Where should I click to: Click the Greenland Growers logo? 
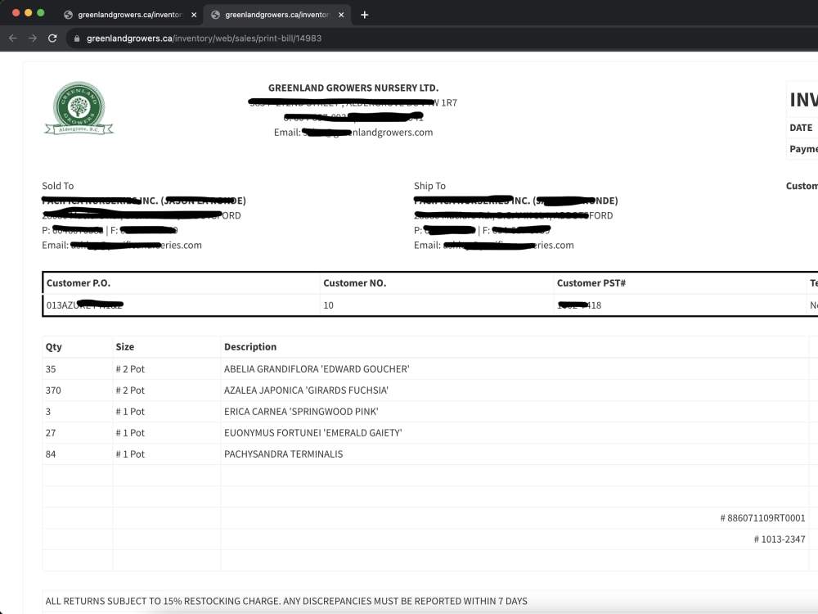[x=79, y=108]
